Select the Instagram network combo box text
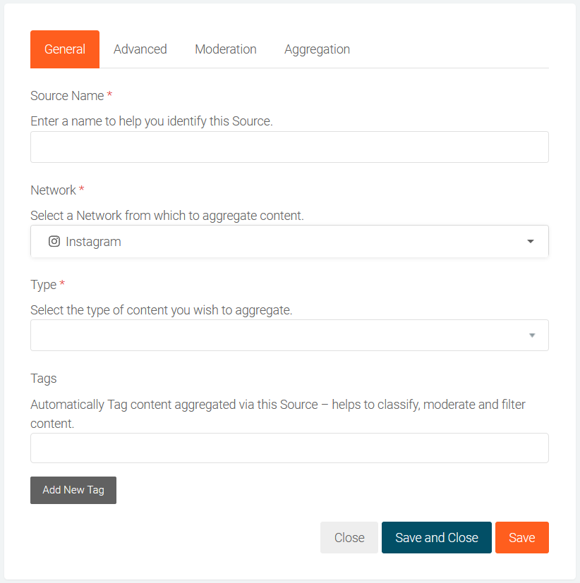The image size is (580, 583). (93, 242)
